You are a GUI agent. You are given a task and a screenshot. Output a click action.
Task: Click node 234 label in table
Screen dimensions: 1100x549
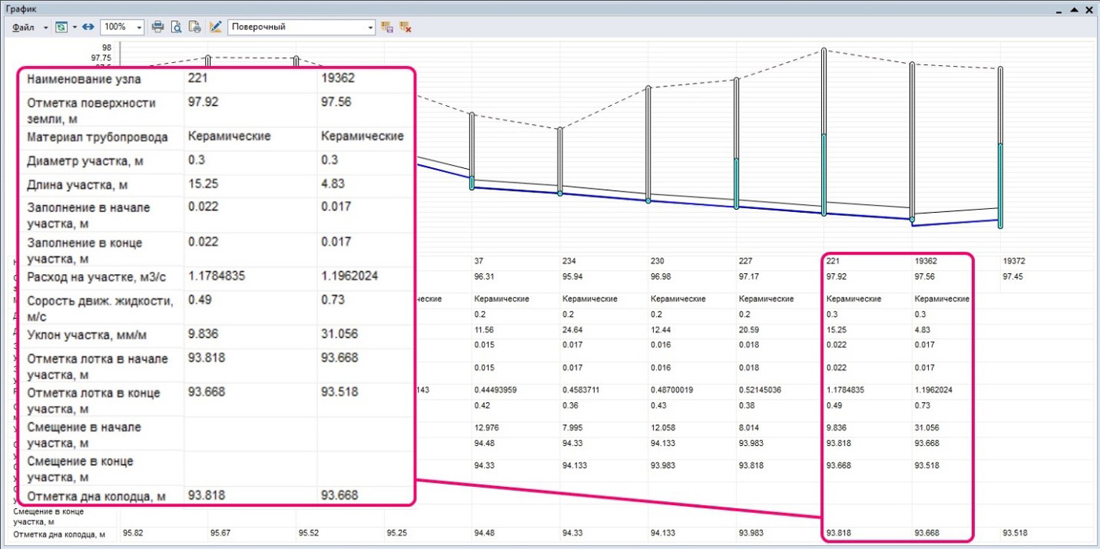pyautogui.click(x=569, y=261)
